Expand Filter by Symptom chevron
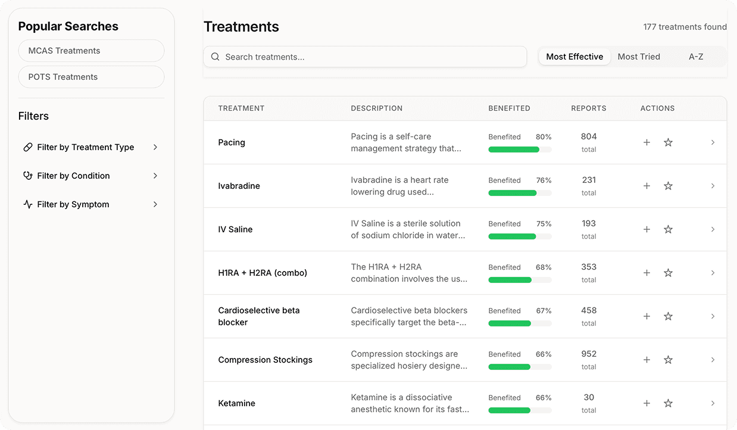 [155, 204]
